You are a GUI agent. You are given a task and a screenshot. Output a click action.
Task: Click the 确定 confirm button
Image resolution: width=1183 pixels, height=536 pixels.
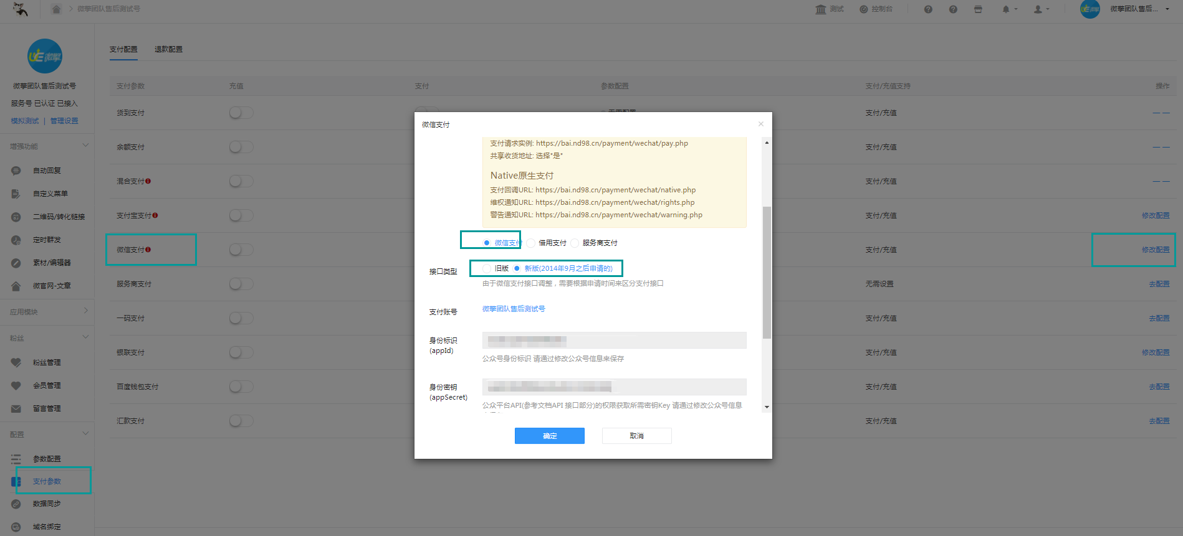pos(550,436)
